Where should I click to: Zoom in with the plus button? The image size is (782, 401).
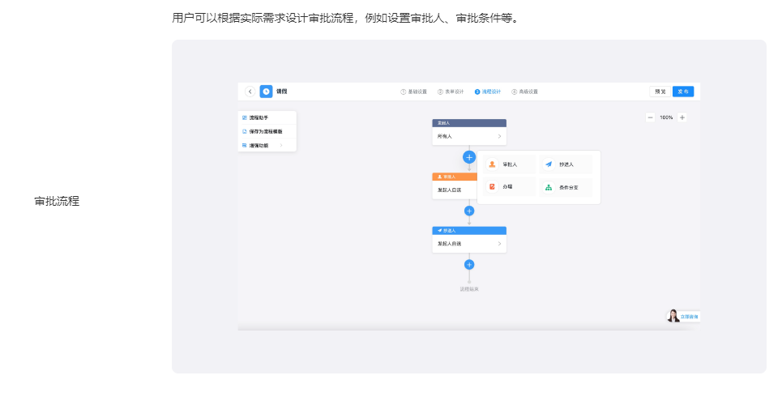click(682, 117)
